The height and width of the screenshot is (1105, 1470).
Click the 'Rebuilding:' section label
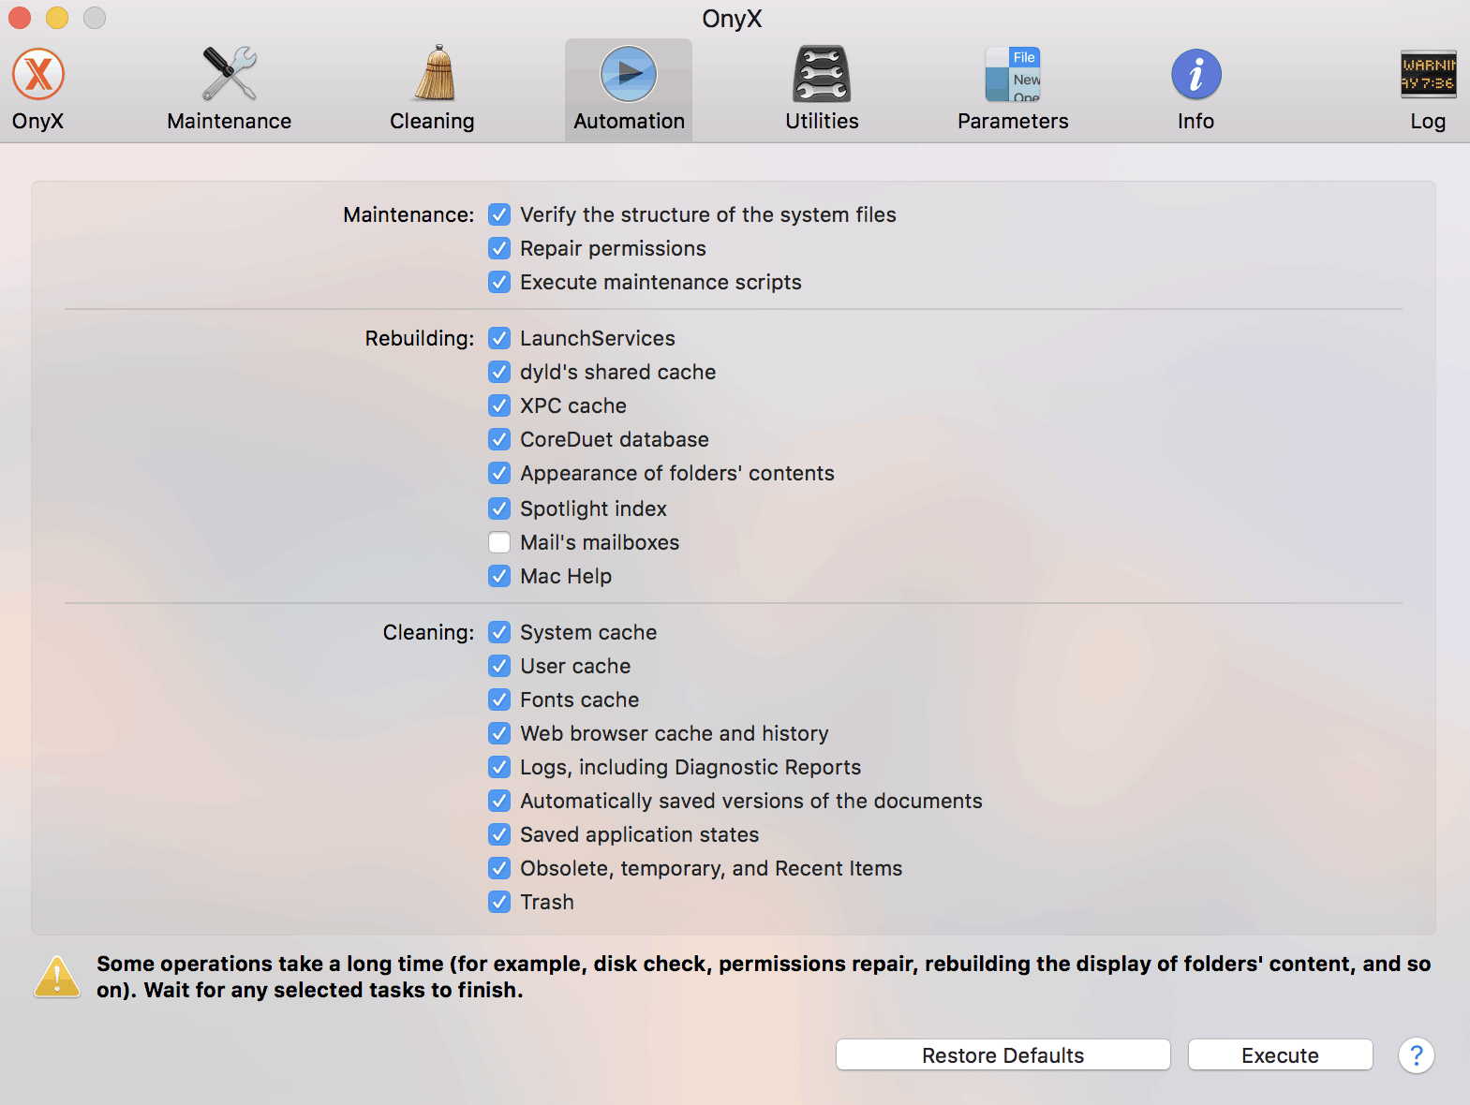coord(420,338)
